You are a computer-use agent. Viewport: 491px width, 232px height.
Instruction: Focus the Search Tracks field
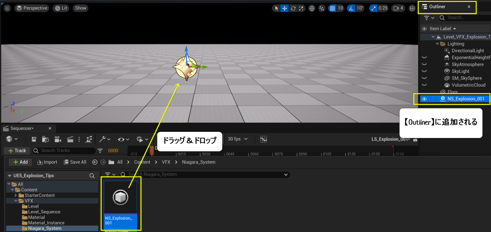[x=64, y=151]
